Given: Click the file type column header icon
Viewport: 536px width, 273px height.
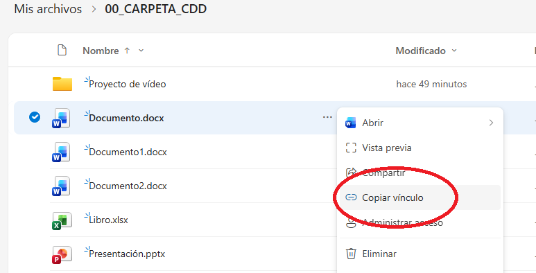Looking at the screenshot, I should (62, 50).
